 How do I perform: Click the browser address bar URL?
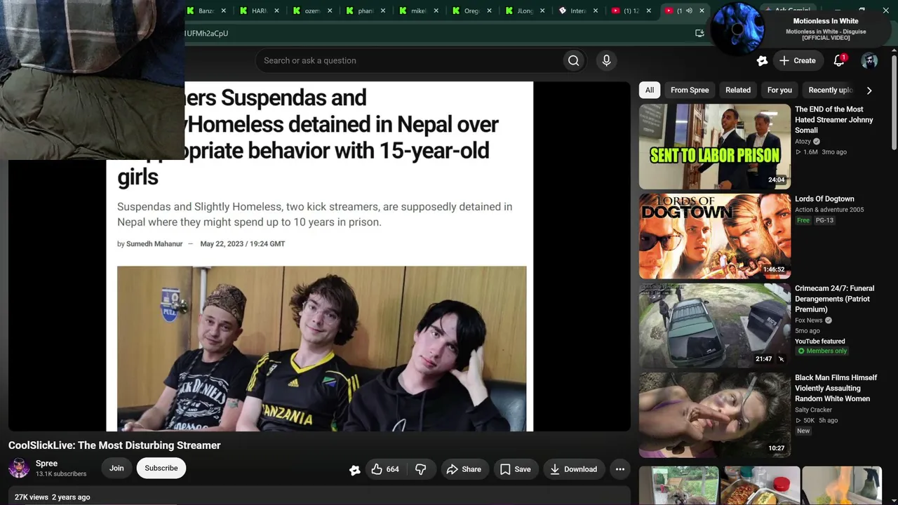(206, 33)
